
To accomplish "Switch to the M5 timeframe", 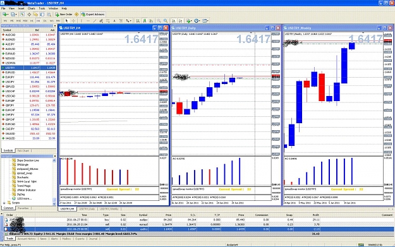I will 12,21.
